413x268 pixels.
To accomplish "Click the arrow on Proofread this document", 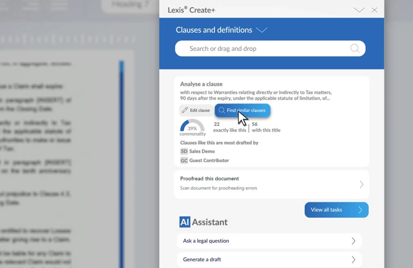I will click(361, 184).
